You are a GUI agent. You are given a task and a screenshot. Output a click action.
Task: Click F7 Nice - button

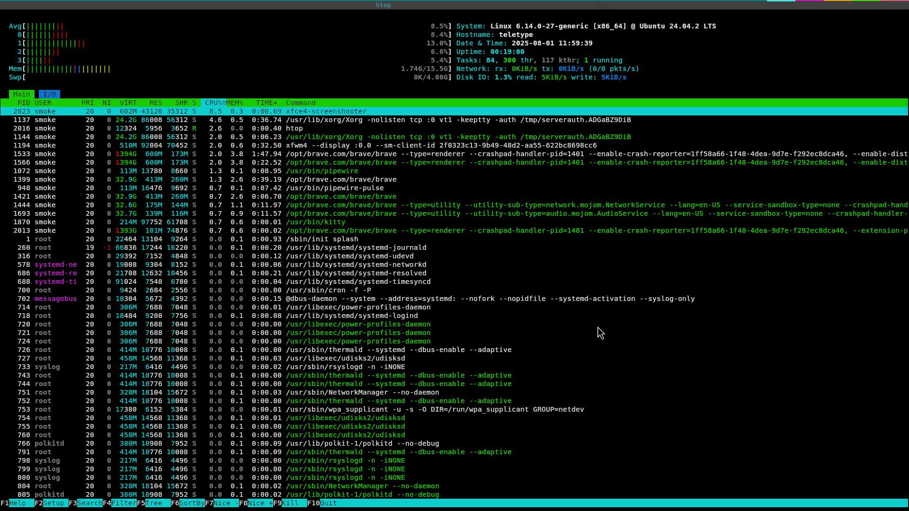click(x=222, y=503)
